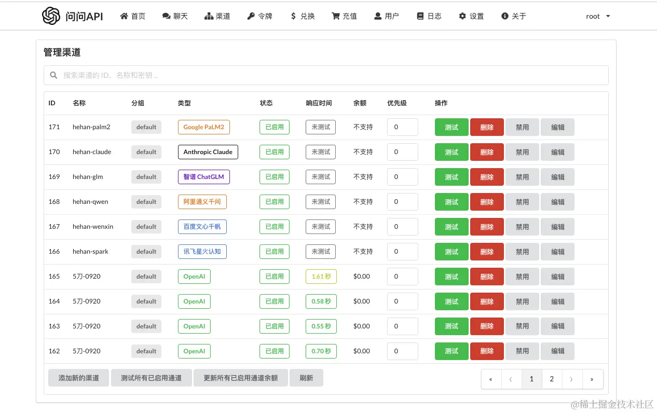Screen dimensions: 657x413
Task: Open the 关于 about page
Action: (514, 16)
